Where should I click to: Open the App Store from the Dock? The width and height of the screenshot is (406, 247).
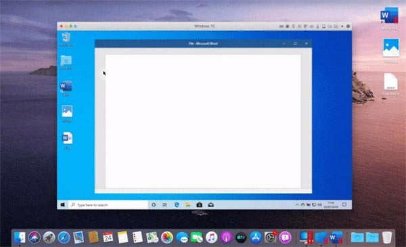point(256,237)
